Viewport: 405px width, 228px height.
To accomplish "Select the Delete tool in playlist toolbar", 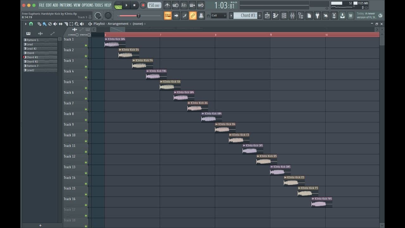I will pyautogui.click(x=50, y=24).
